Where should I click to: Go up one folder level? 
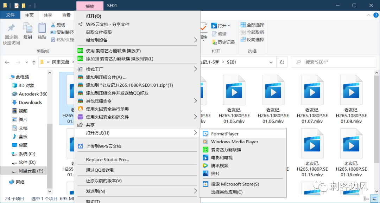[x=34, y=63]
